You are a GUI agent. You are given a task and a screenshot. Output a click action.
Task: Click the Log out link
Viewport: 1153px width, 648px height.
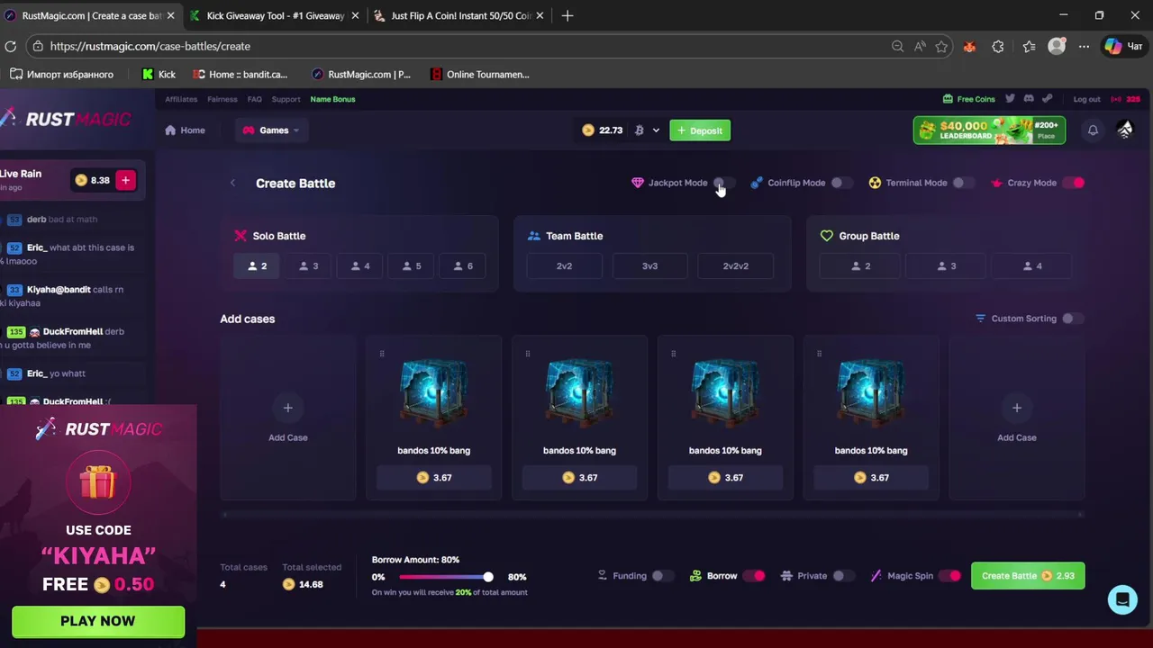click(1087, 99)
